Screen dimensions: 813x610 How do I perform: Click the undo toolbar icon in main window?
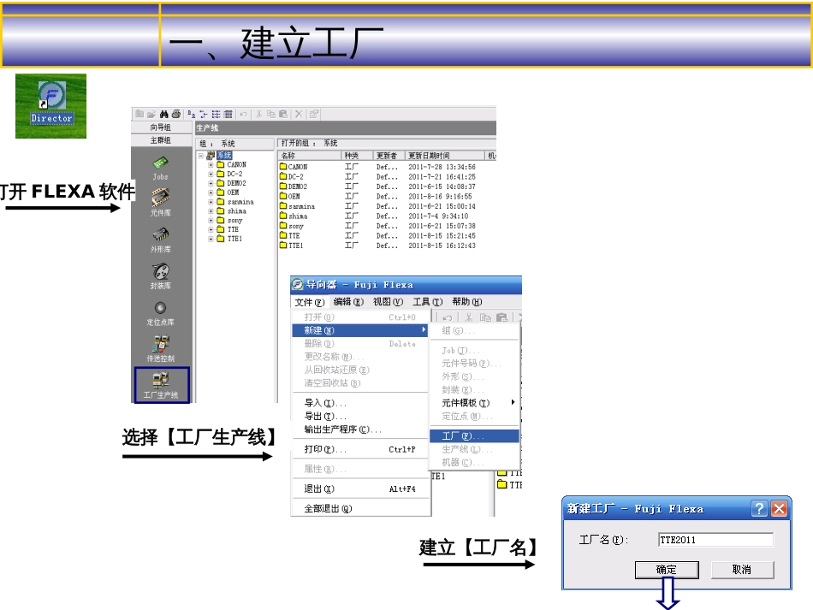pos(244,114)
